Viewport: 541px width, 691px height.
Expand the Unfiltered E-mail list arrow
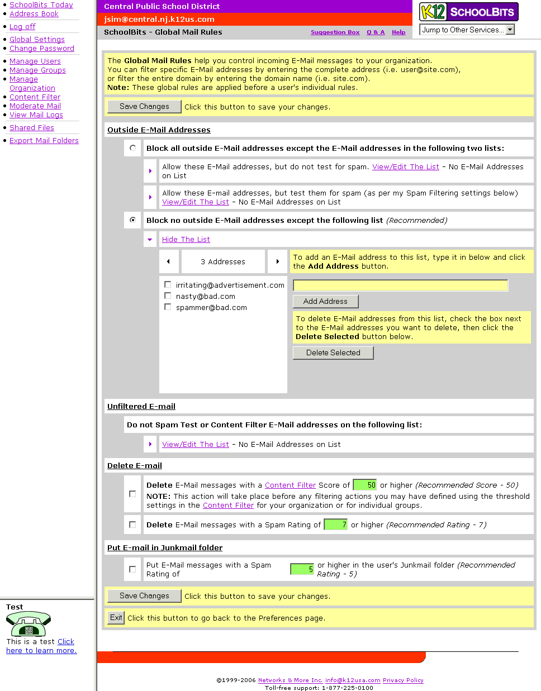[x=150, y=444]
